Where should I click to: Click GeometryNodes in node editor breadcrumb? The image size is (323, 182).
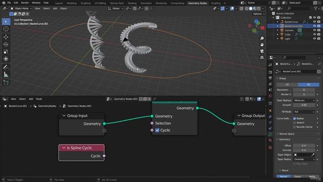click(47, 106)
